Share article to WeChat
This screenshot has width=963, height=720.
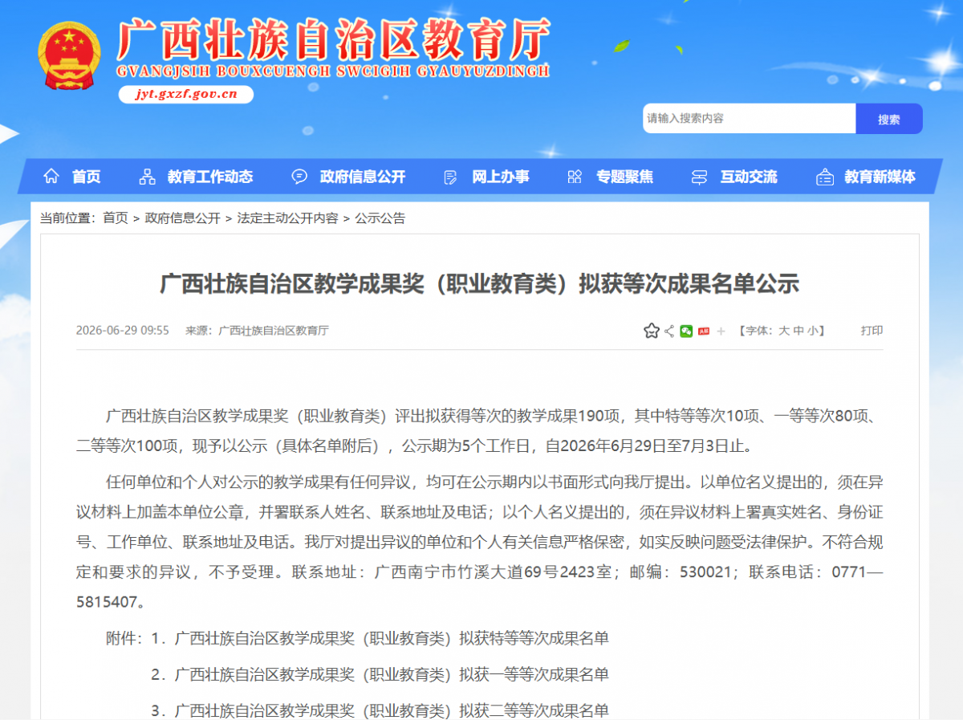(686, 331)
